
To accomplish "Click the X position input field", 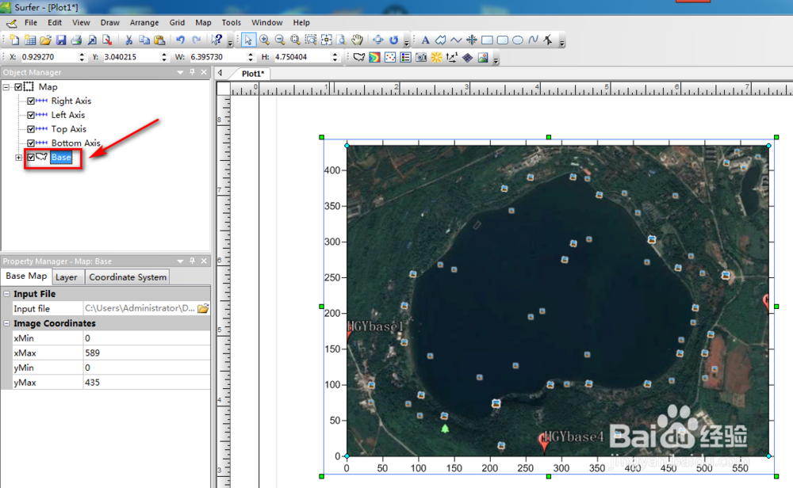I will pos(48,57).
